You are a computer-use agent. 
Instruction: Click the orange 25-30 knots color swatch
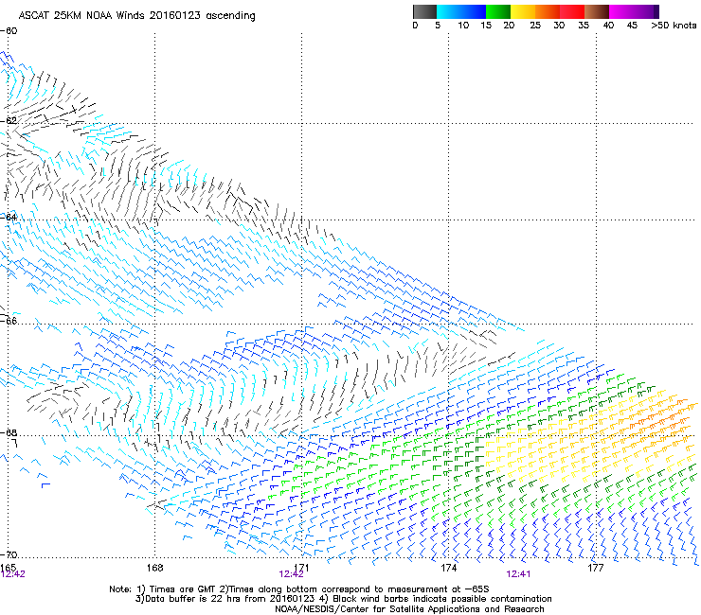point(548,11)
